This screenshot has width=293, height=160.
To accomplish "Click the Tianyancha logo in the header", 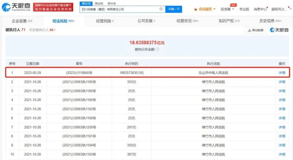I will (x=16, y=7).
